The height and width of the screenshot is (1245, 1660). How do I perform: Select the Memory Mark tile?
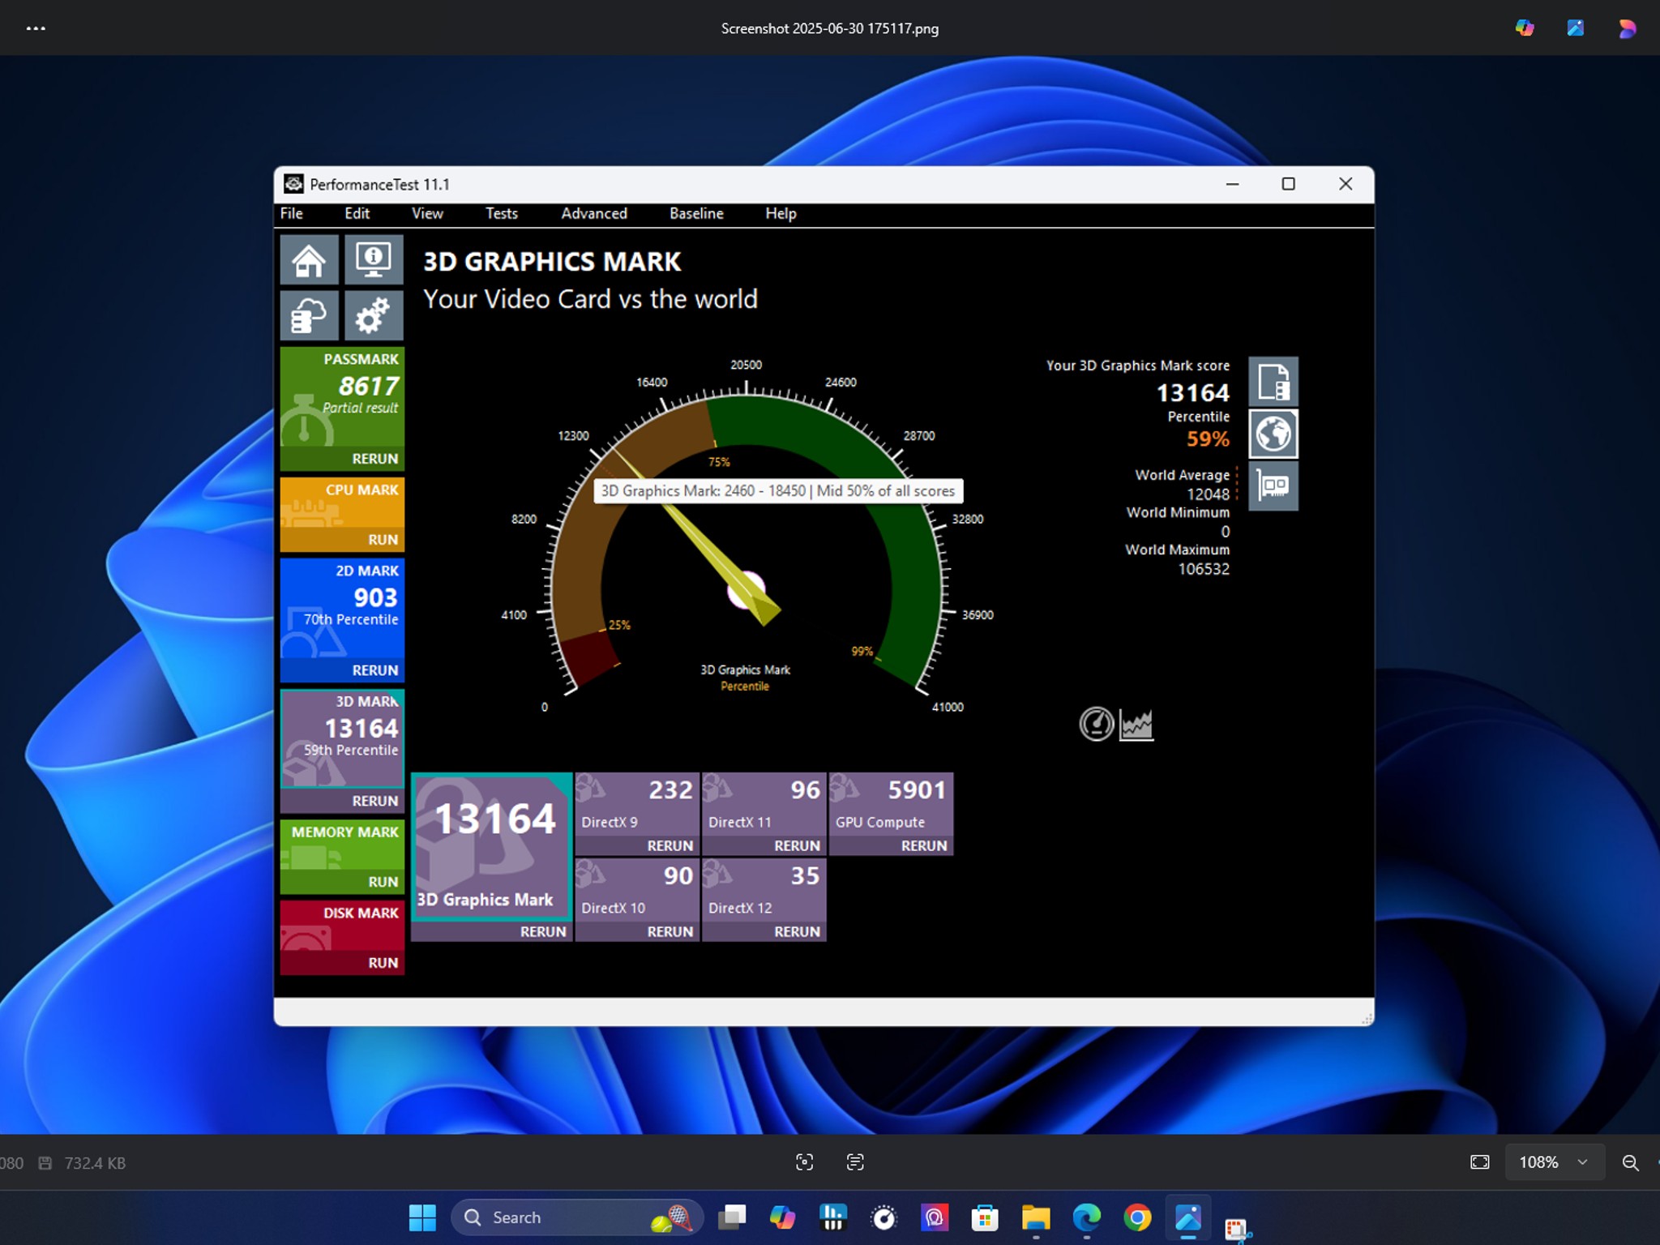(342, 845)
